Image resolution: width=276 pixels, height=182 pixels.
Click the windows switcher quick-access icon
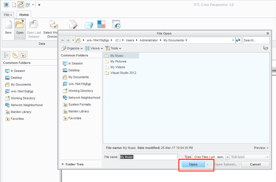click(28, 5)
